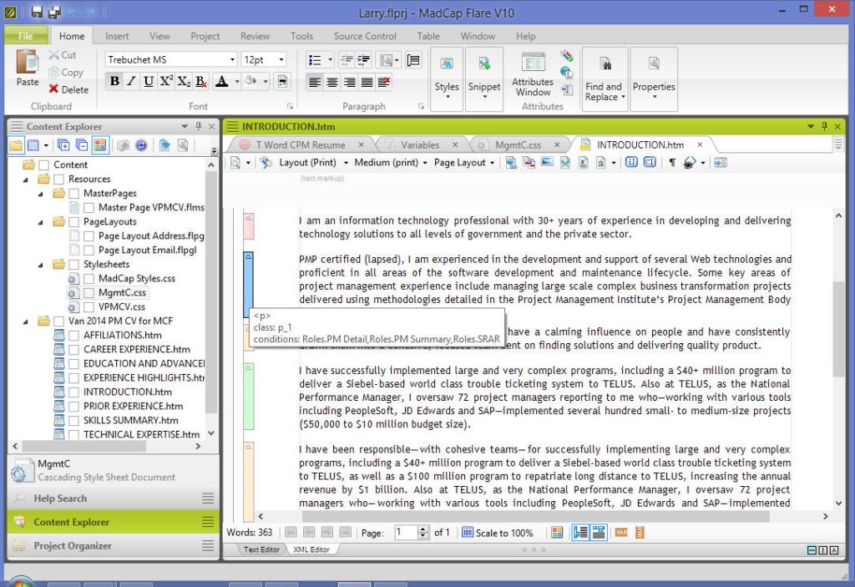
Task: Close the T Word CPM Resume tab
Action: point(361,144)
